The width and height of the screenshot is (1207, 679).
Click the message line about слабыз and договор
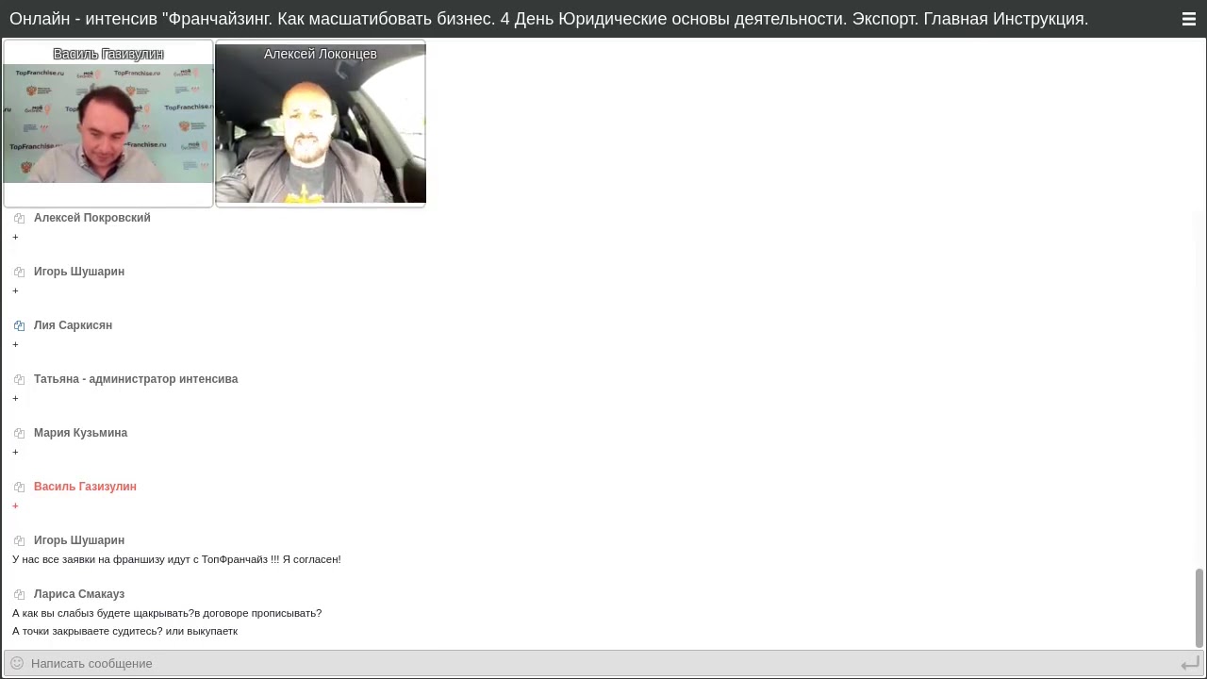pos(167,613)
